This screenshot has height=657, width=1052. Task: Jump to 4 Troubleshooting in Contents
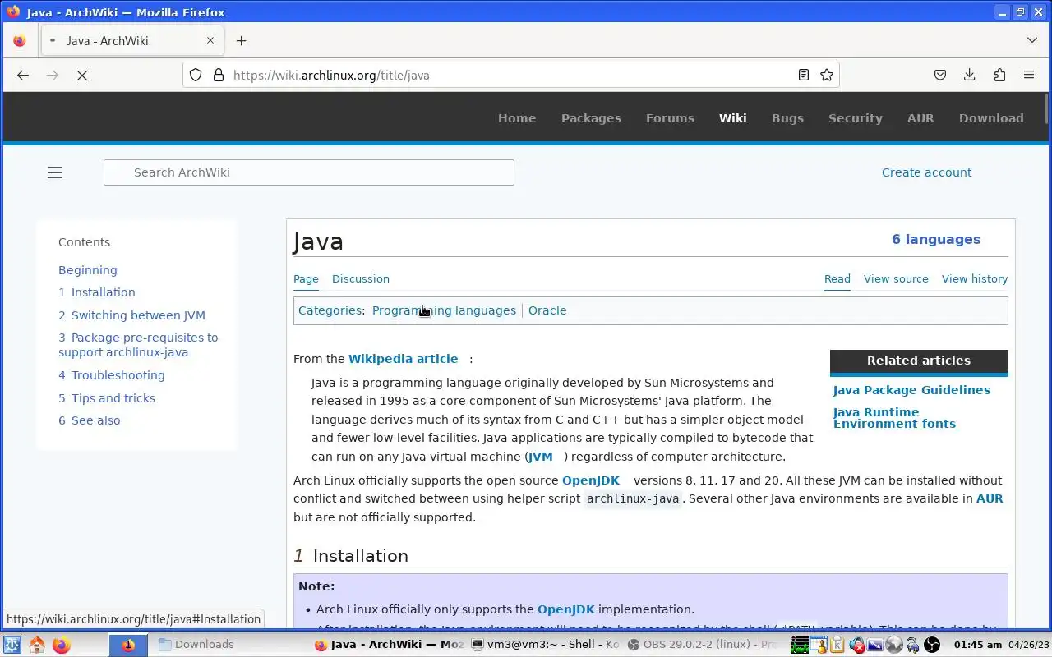(x=112, y=375)
